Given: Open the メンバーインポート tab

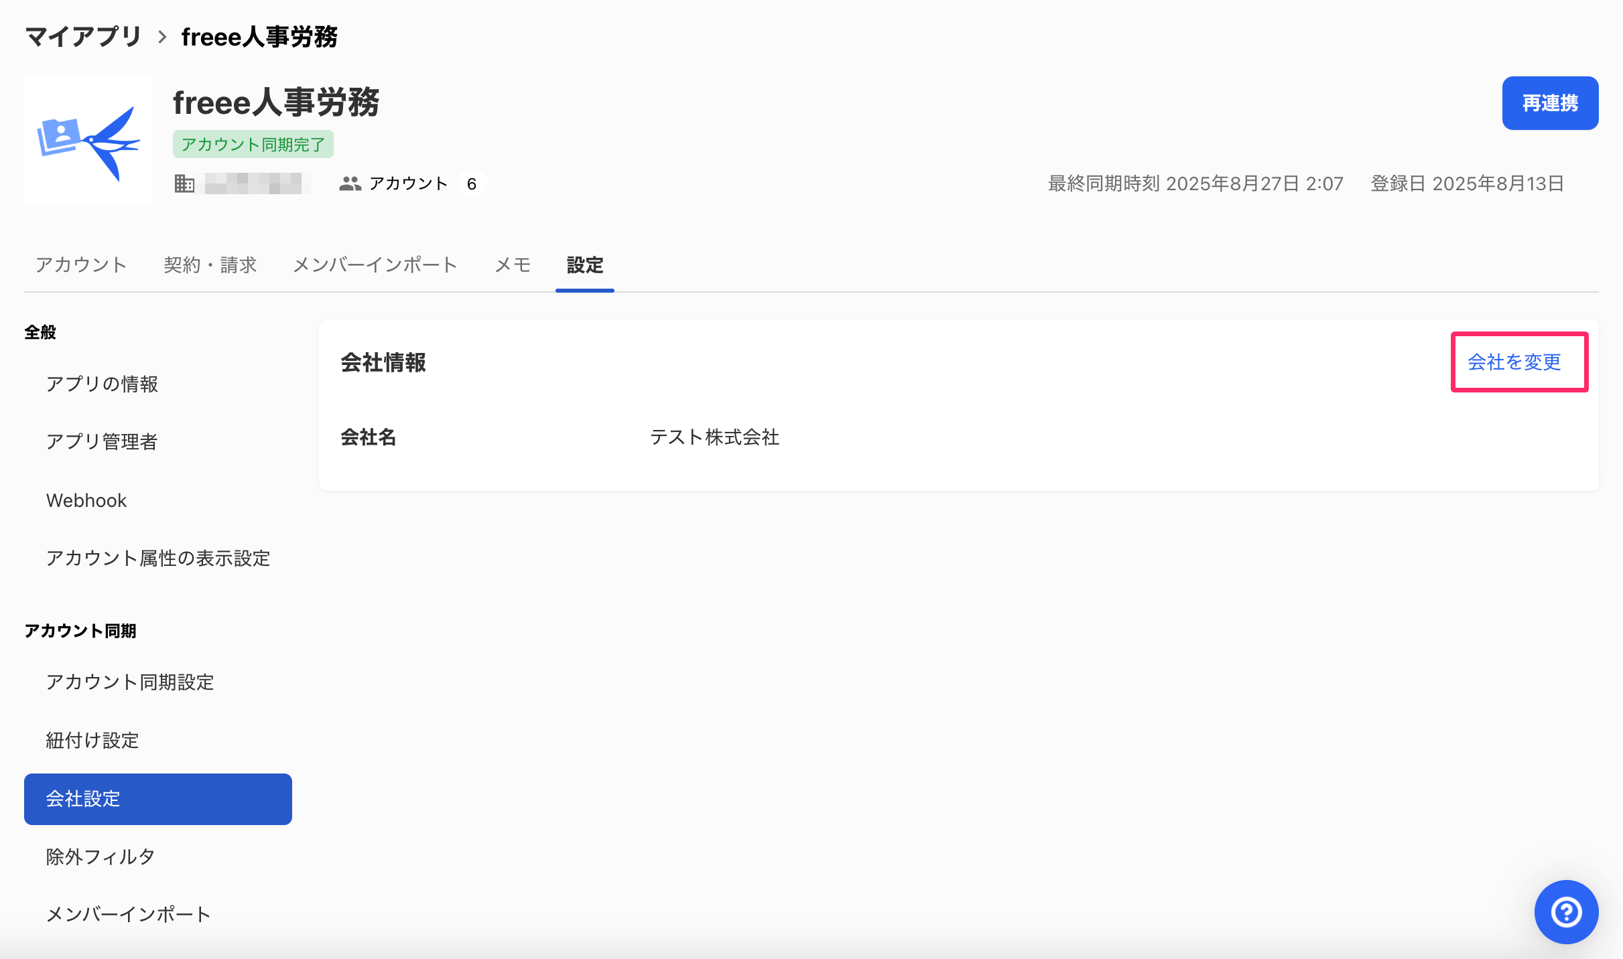Looking at the screenshot, I should (375, 265).
